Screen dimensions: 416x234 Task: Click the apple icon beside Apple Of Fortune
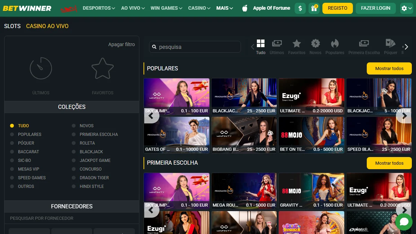(x=245, y=8)
